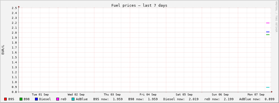Click the 'AdBlue now: 0.899' value
Viewport: 279px width, 103px height.
pos(257,99)
